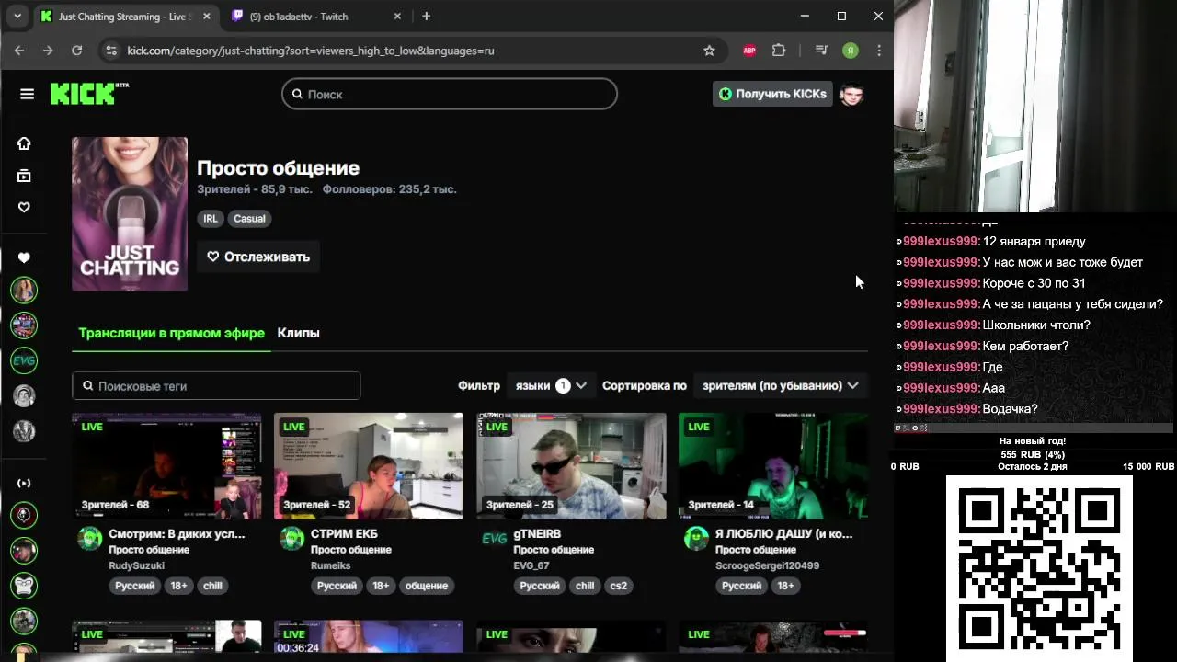The image size is (1177, 662).
Task: Open a new browser tab
Action: point(426,16)
